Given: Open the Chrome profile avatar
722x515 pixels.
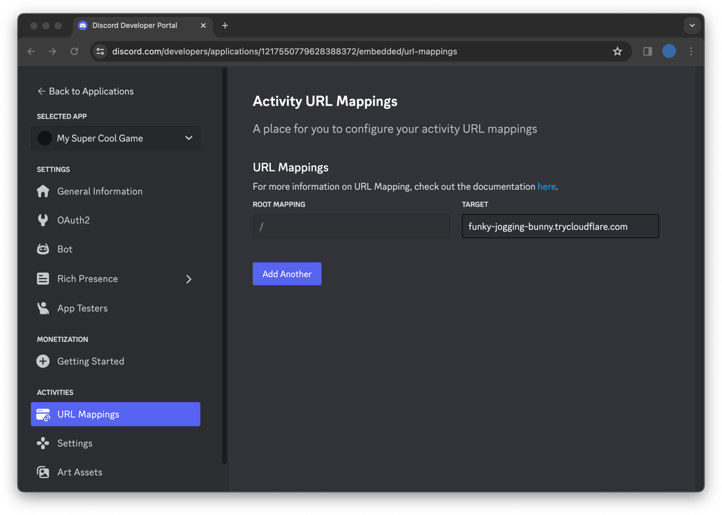Looking at the screenshot, I should 669,51.
